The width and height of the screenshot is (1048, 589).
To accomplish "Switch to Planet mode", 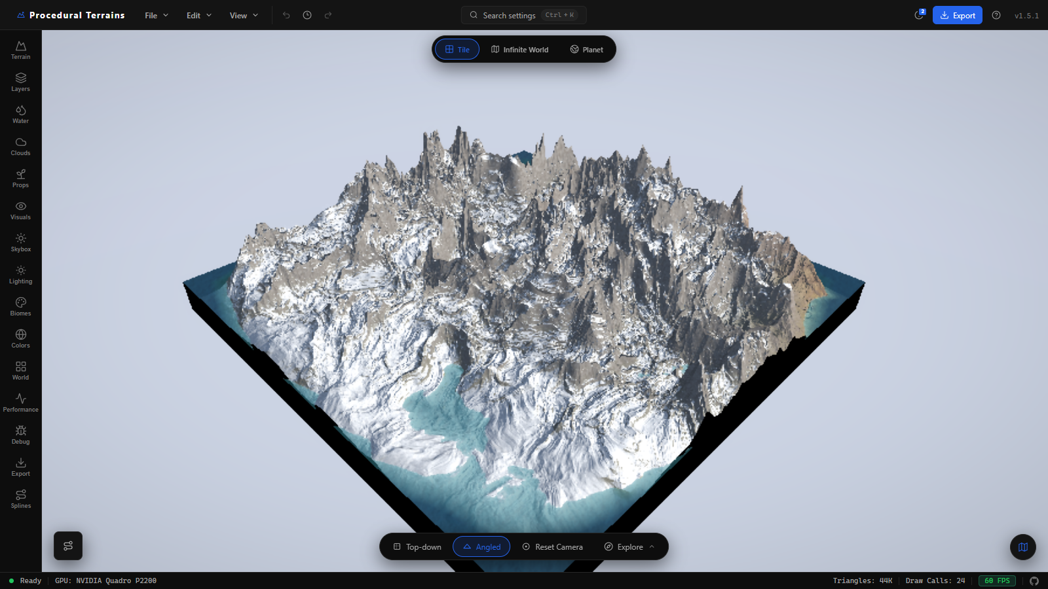I will [587, 49].
